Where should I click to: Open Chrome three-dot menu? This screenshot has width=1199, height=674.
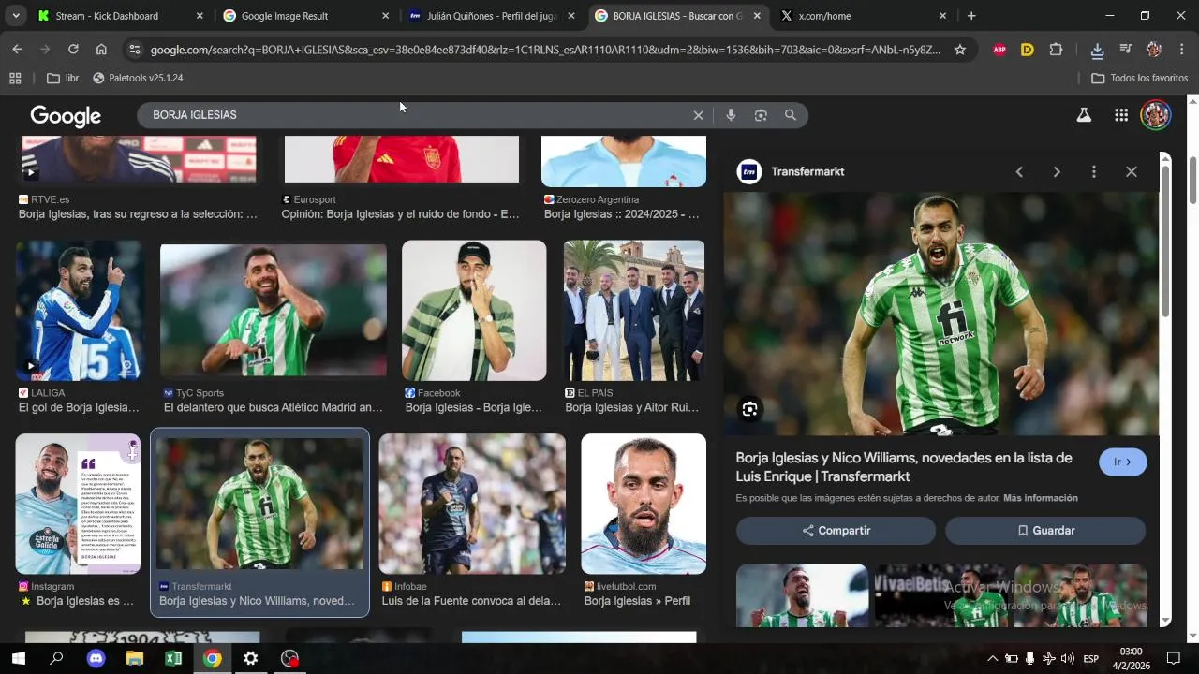(1182, 50)
